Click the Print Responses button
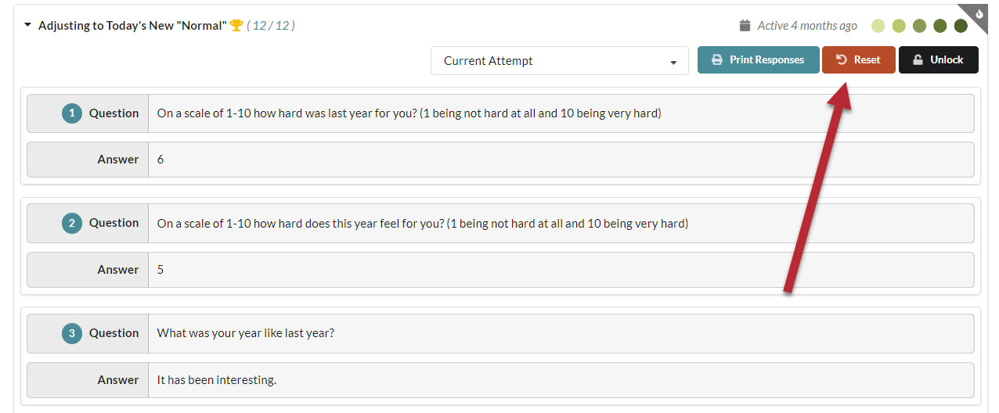The height and width of the screenshot is (413, 999). pyautogui.click(x=759, y=60)
